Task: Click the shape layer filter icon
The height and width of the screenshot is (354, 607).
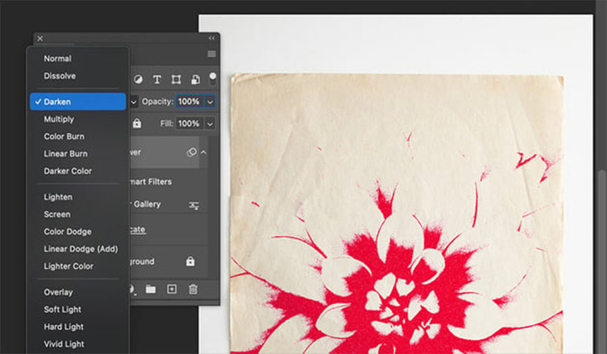Action: pyautogui.click(x=176, y=80)
